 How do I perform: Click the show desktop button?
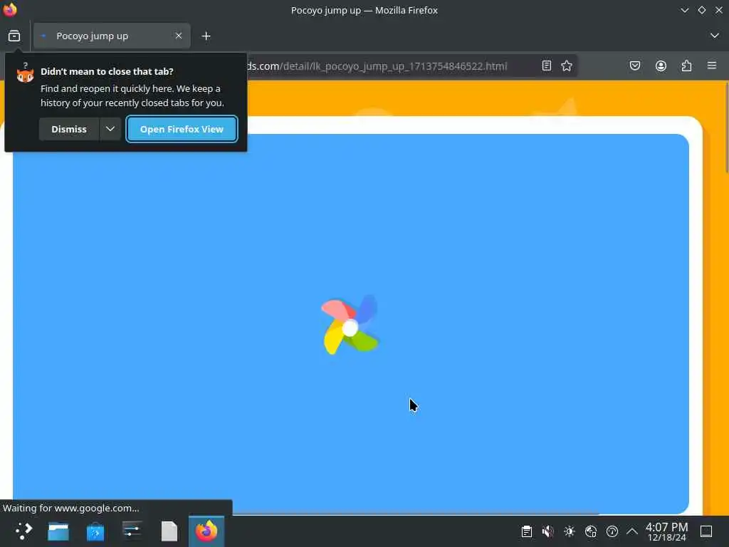[706, 531]
